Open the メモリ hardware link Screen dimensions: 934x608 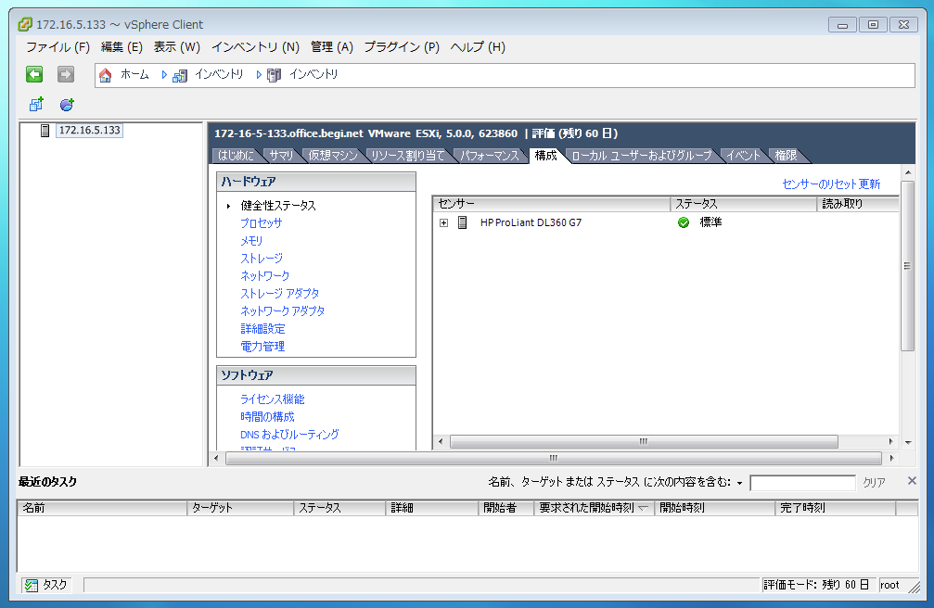click(x=251, y=241)
